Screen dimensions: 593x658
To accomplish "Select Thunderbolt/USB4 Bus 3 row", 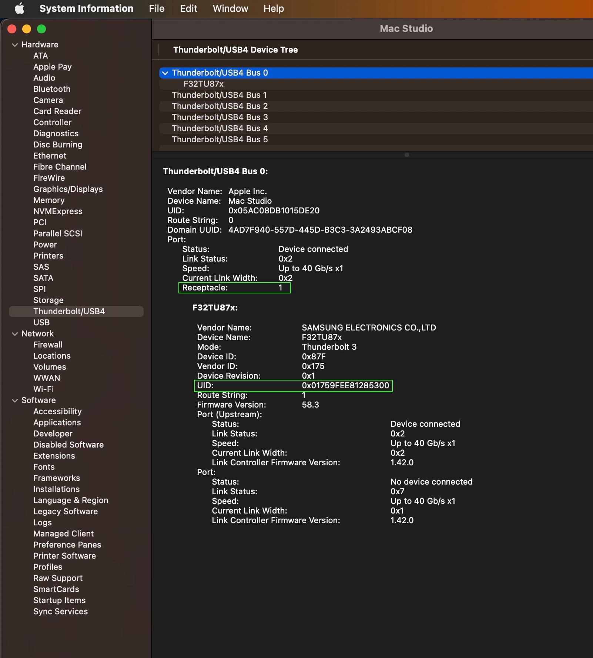I will pos(220,117).
